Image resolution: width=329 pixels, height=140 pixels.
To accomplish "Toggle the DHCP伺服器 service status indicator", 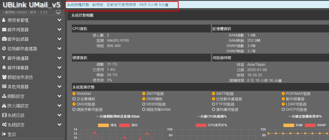I will point(284,110).
